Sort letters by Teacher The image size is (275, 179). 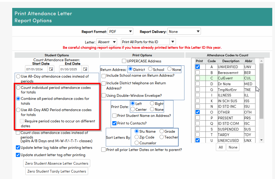click(162, 137)
